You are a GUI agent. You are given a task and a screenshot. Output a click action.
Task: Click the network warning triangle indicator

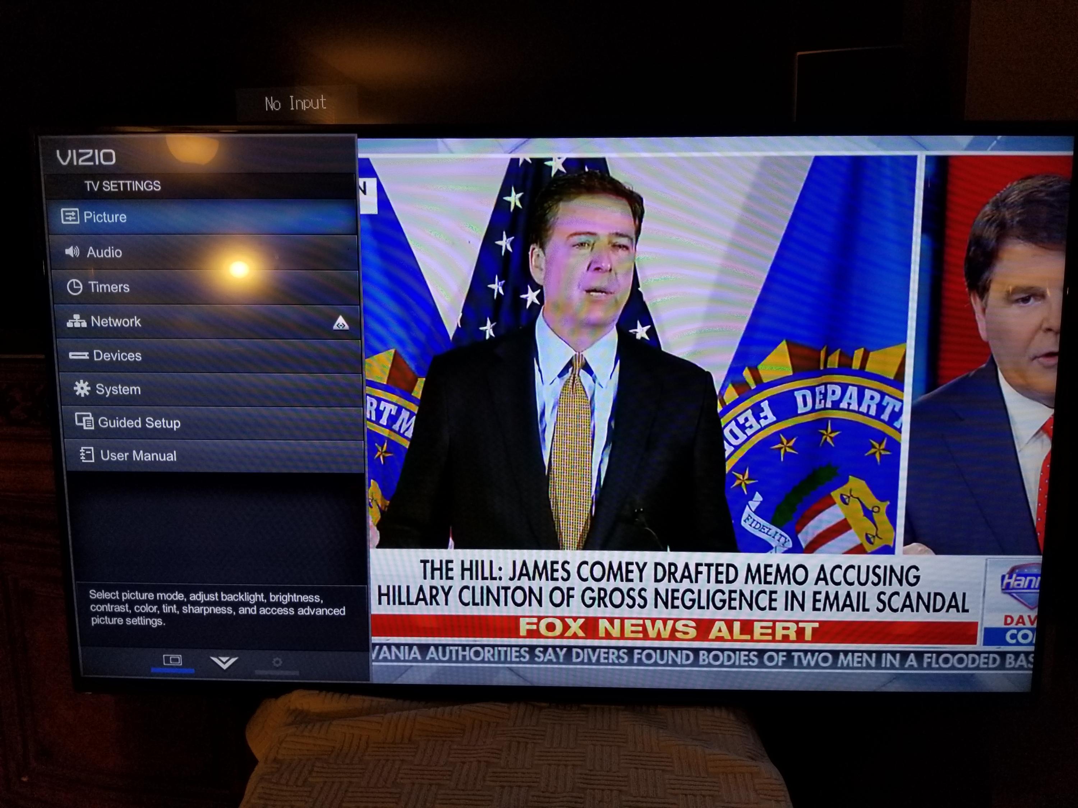click(341, 323)
